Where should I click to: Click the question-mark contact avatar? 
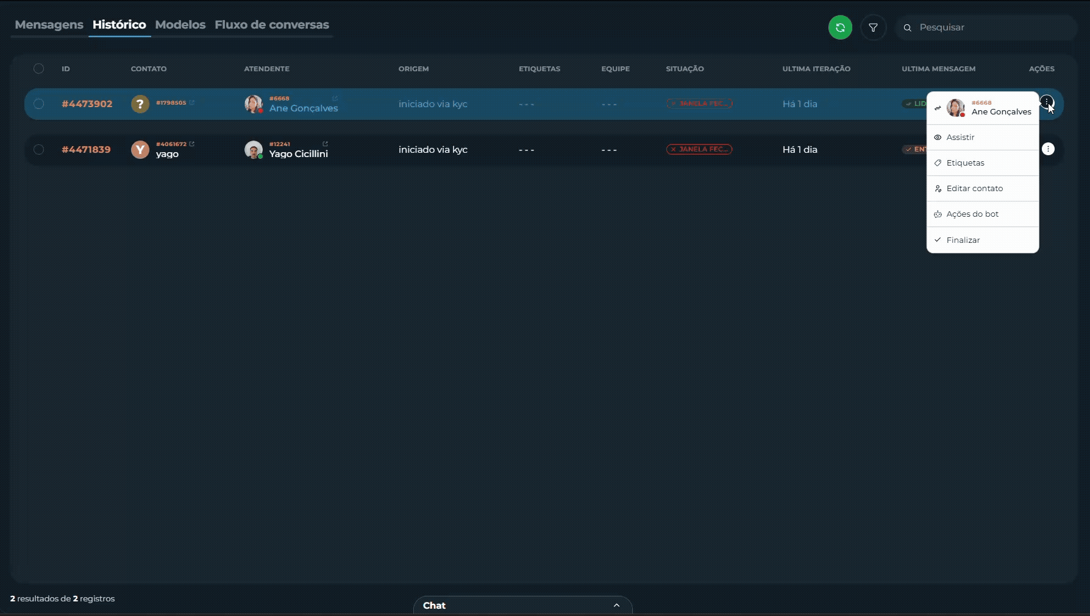(140, 104)
